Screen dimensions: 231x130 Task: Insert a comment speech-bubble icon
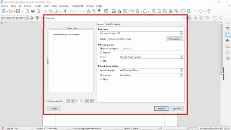click(183, 11)
